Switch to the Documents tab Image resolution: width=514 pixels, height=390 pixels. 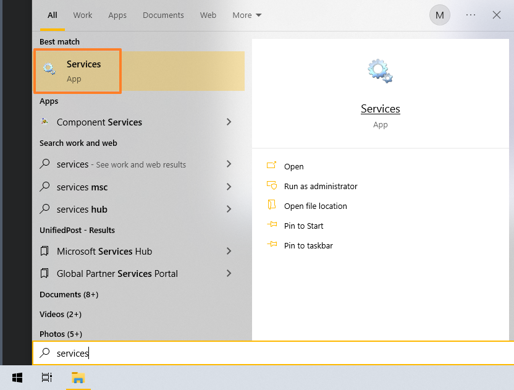pyautogui.click(x=163, y=15)
